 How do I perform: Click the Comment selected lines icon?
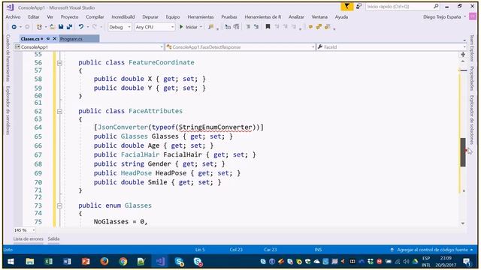(248, 27)
